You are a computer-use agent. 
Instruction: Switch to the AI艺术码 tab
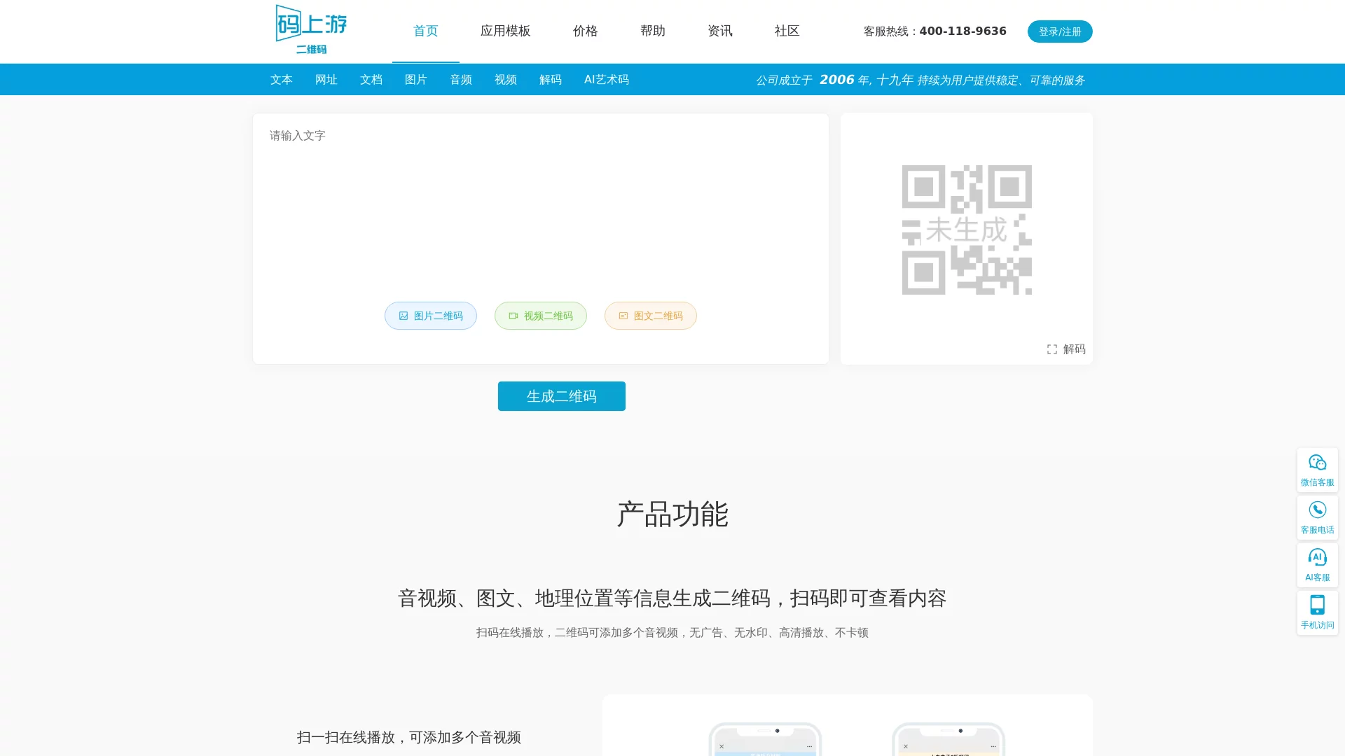606,79
